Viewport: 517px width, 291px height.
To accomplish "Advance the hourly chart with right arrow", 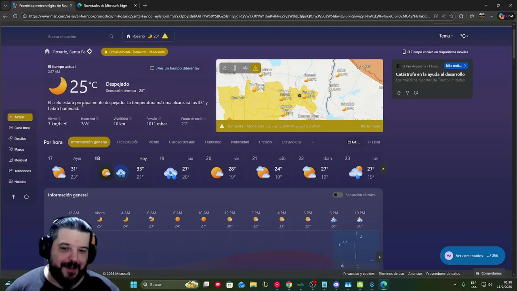I will pos(379,257).
